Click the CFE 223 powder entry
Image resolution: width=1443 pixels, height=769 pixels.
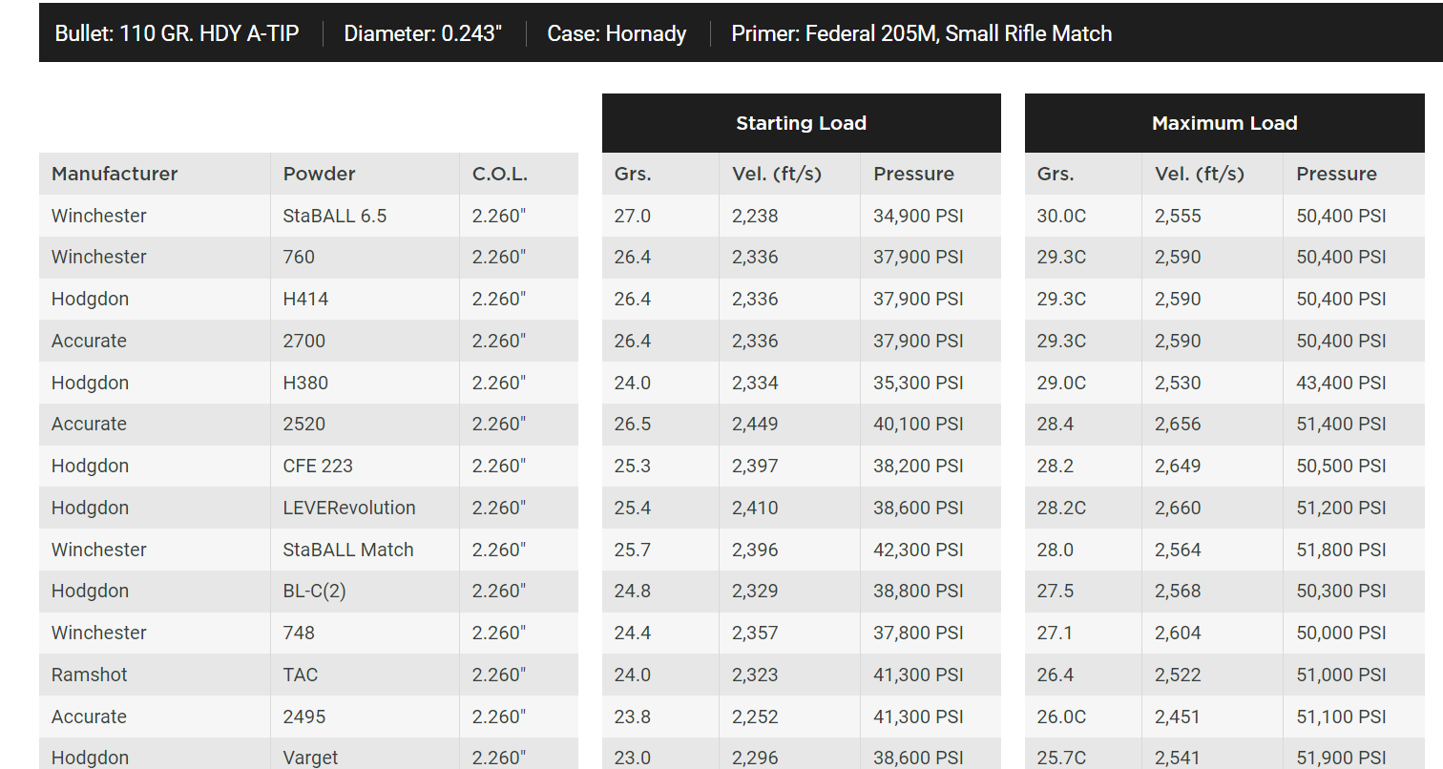click(x=318, y=466)
